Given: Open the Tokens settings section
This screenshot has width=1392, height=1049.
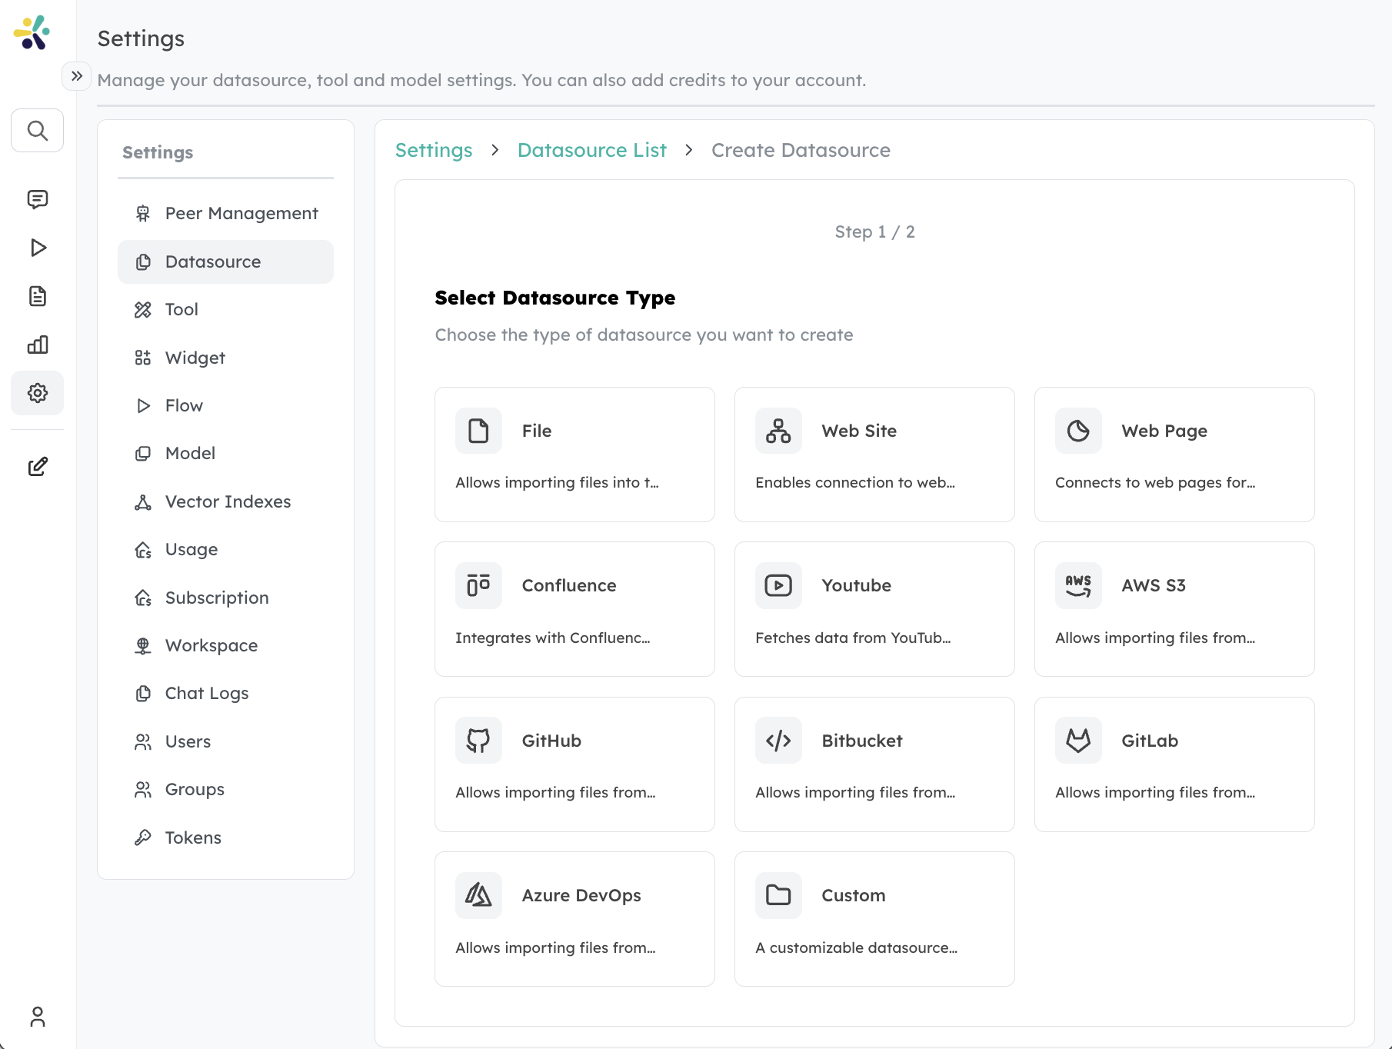Looking at the screenshot, I should 192,838.
